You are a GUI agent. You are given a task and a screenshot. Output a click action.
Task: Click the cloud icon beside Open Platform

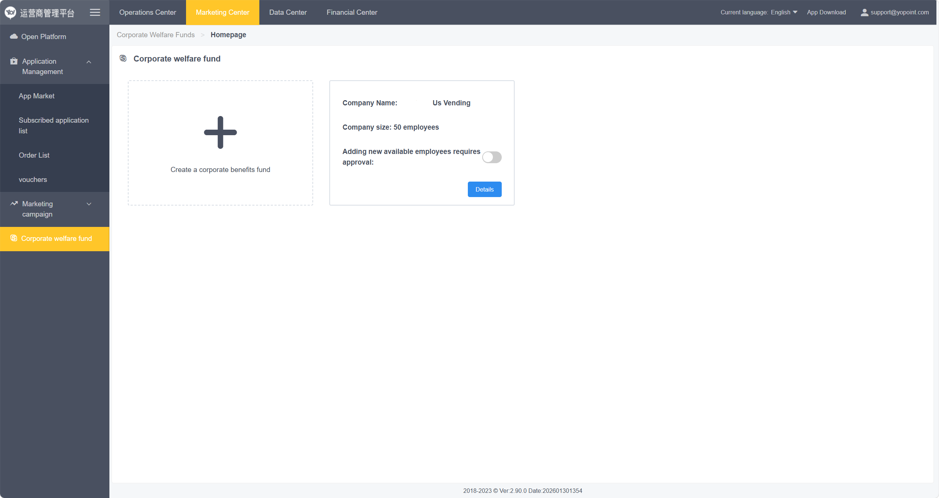coord(14,36)
